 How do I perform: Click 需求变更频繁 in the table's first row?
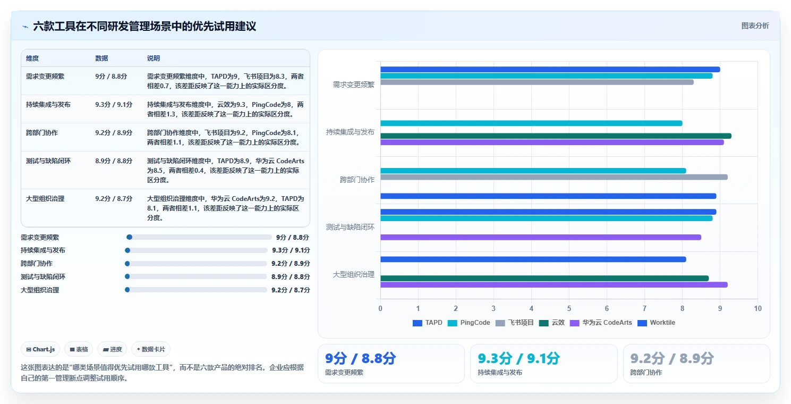point(45,77)
